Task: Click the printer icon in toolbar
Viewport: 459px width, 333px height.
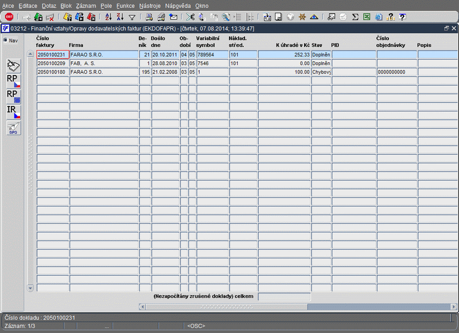Action: [x=149, y=17]
